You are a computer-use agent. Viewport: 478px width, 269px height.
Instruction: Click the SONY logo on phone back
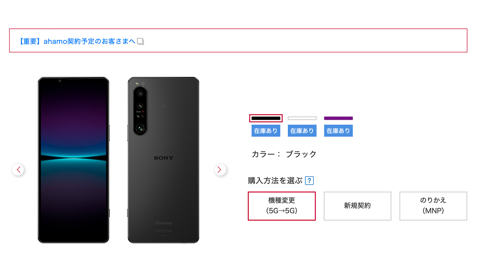[x=163, y=158]
